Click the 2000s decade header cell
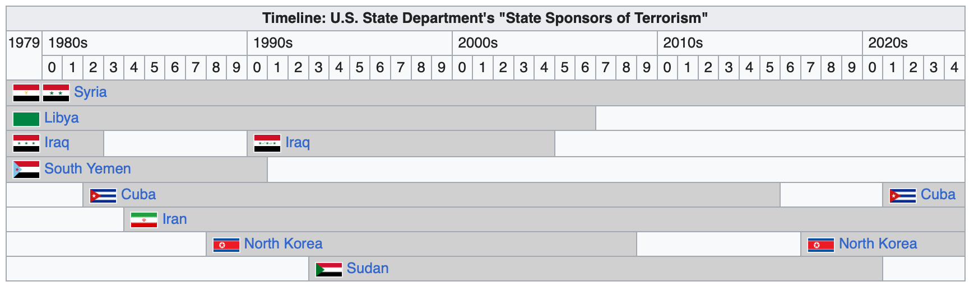This screenshot has height=291, width=974. pyautogui.click(x=555, y=43)
